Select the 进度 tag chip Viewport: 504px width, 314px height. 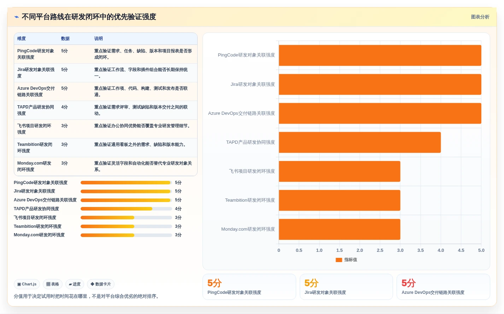75,284
